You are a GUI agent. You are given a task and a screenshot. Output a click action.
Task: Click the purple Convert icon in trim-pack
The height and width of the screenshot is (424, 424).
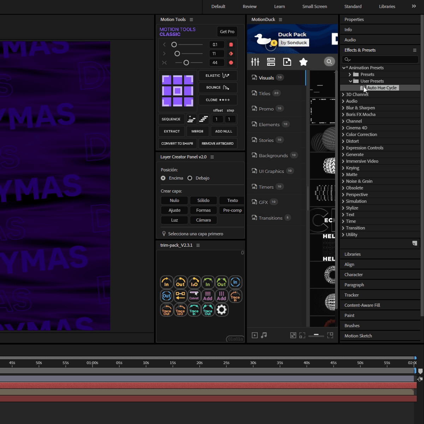[x=194, y=296]
